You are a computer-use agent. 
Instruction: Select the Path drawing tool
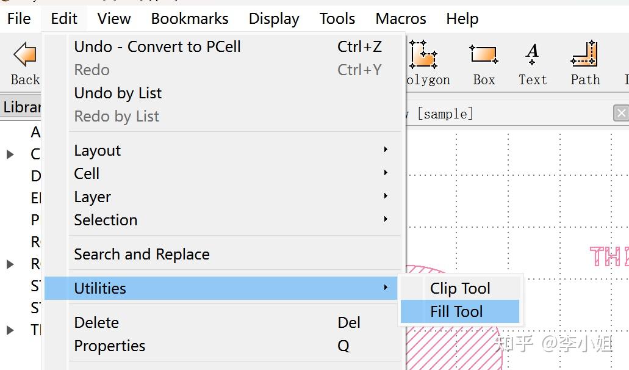pyautogui.click(x=584, y=61)
